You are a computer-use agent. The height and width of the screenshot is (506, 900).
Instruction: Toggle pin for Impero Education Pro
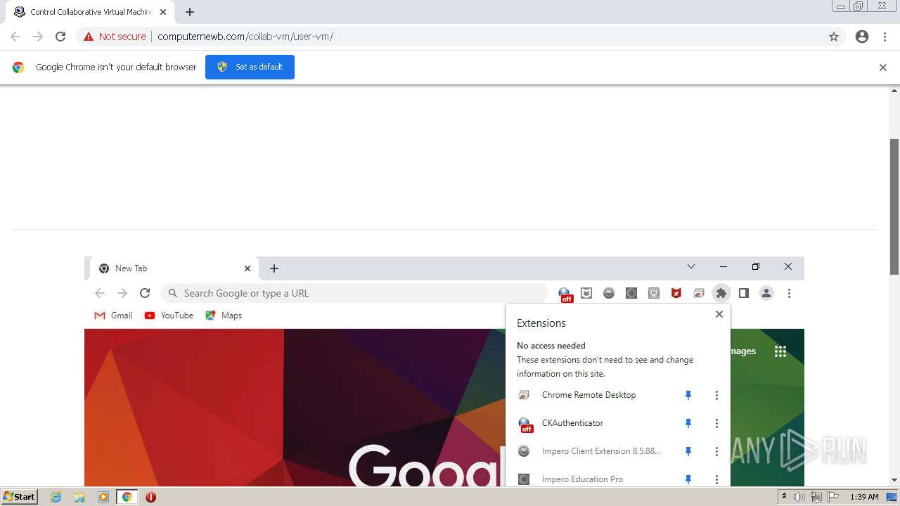point(688,479)
